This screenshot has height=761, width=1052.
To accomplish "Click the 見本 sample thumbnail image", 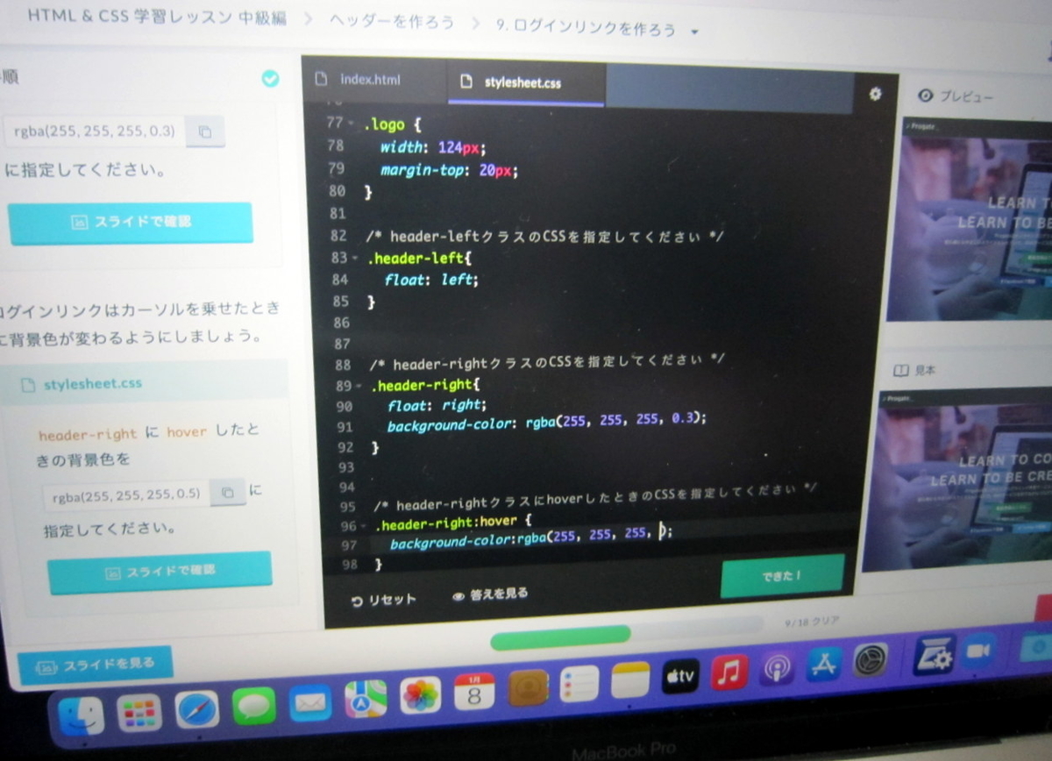I will (x=958, y=481).
